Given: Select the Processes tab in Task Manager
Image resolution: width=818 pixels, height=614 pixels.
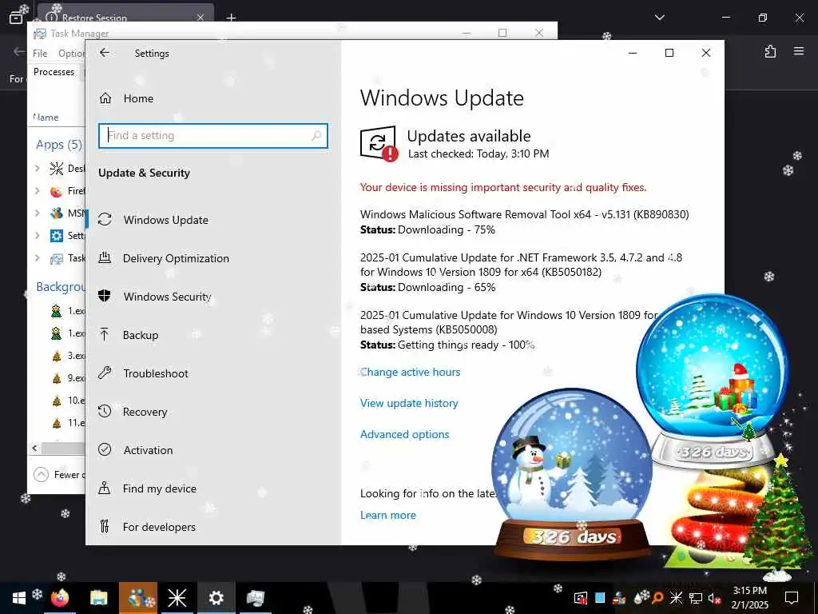Looking at the screenshot, I should pyautogui.click(x=54, y=72).
